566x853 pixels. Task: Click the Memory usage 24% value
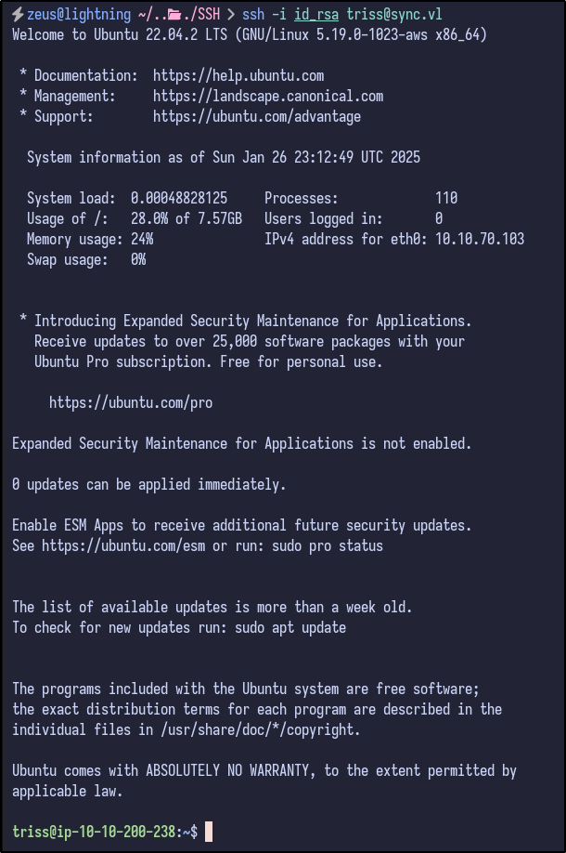[142, 239]
